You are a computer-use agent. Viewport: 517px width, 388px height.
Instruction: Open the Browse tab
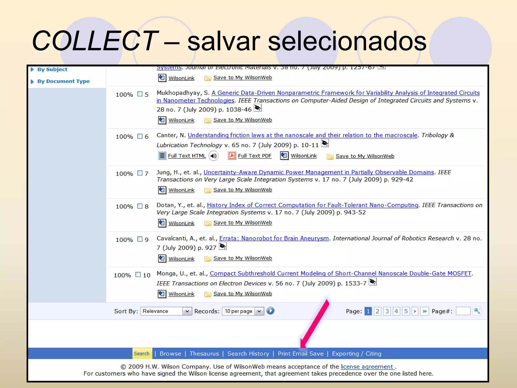pyautogui.click(x=170, y=354)
